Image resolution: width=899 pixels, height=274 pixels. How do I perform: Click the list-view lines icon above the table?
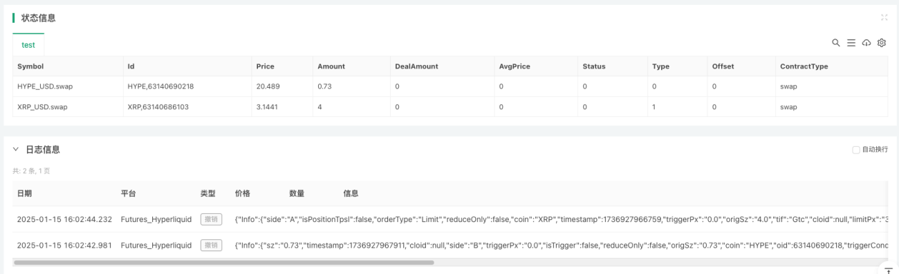click(x=851, y=43)
